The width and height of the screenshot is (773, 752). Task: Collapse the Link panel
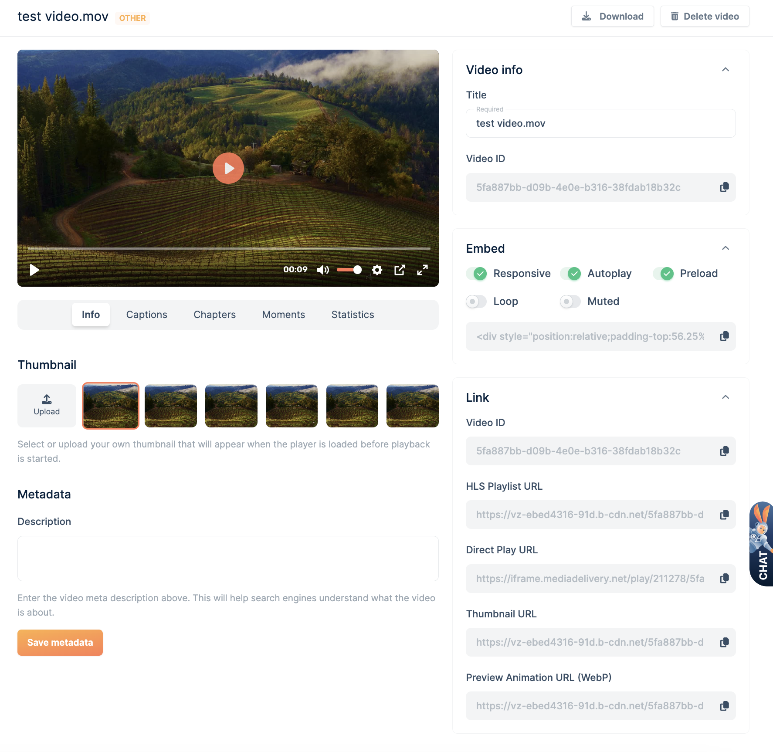coord(726,397)
